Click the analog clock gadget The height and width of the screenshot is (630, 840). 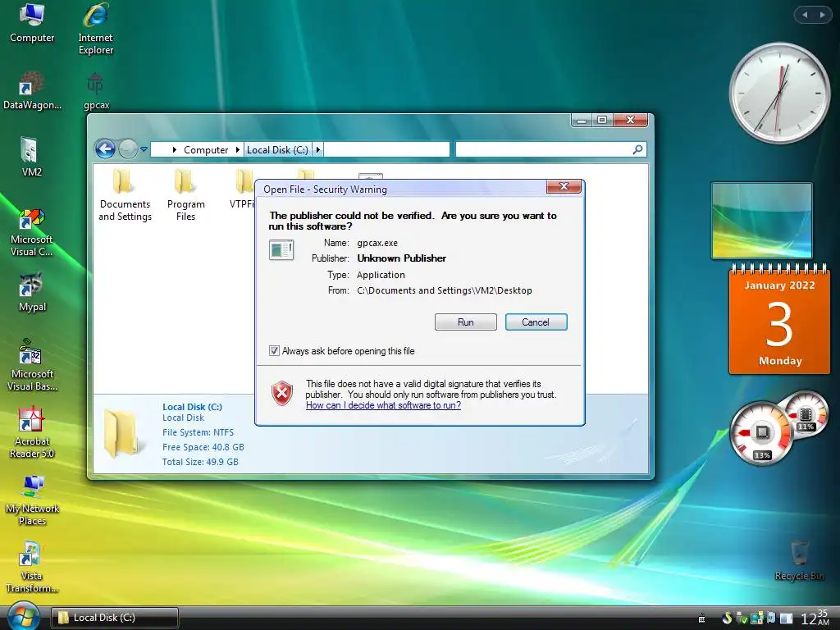tap(779, 94)
